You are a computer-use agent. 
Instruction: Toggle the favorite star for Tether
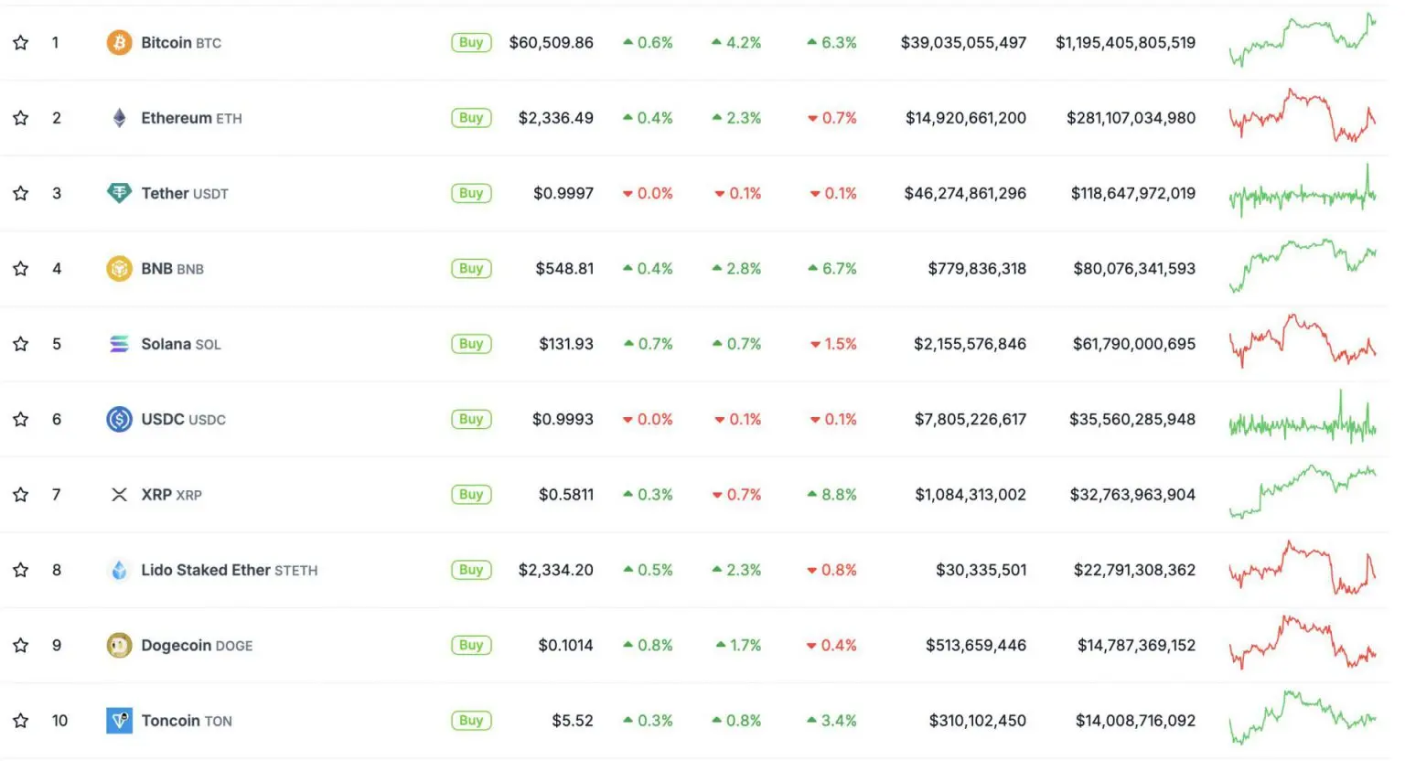click(x=20, y=193)
